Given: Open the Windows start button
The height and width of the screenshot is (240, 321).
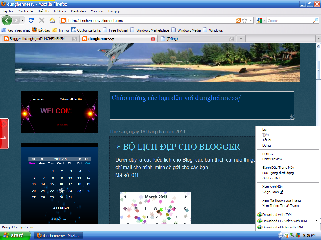Looking at the screenshot, I should [15, 236].
